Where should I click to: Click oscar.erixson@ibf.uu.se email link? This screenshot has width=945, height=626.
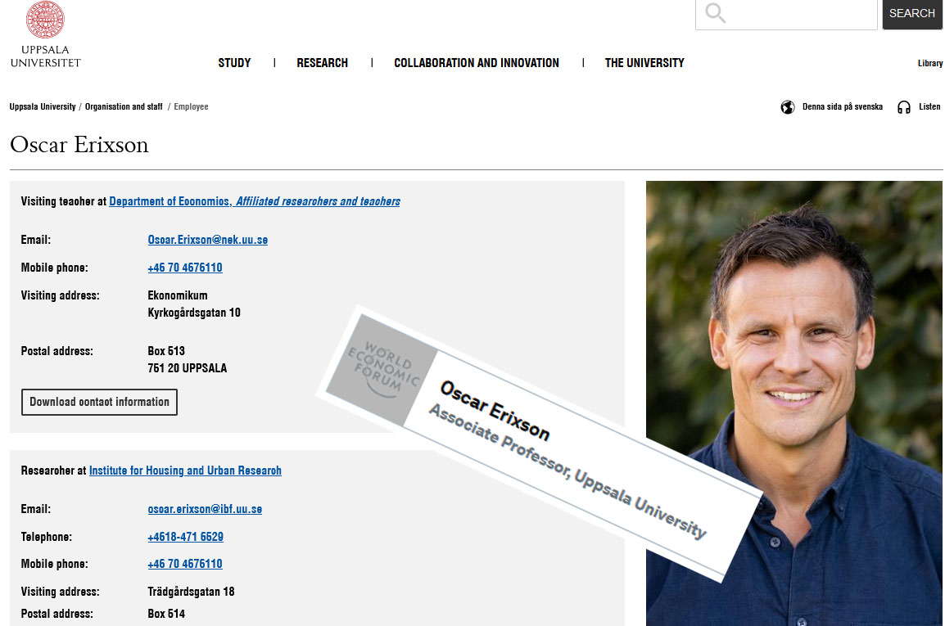click(x=205, y=509)
